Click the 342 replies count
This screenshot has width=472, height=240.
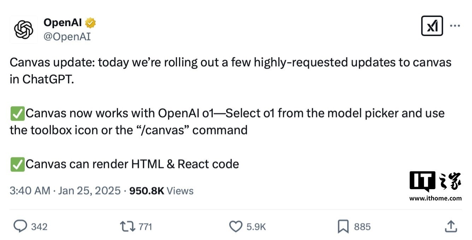[39, 227]
